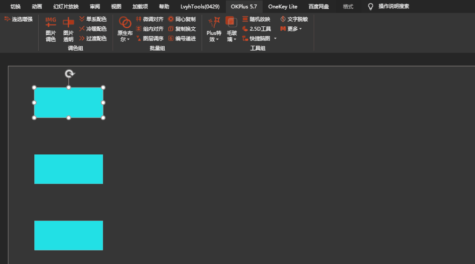Screen dimensions: 475x264
Task: Click the 图层调序 button
Action: (x=150, y=38)
